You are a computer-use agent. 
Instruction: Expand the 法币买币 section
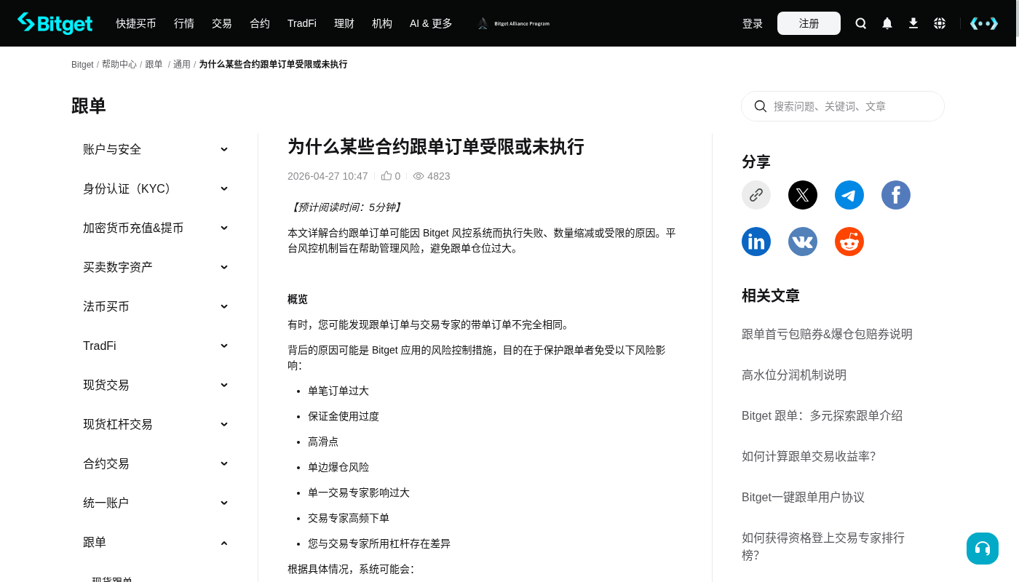156,306
